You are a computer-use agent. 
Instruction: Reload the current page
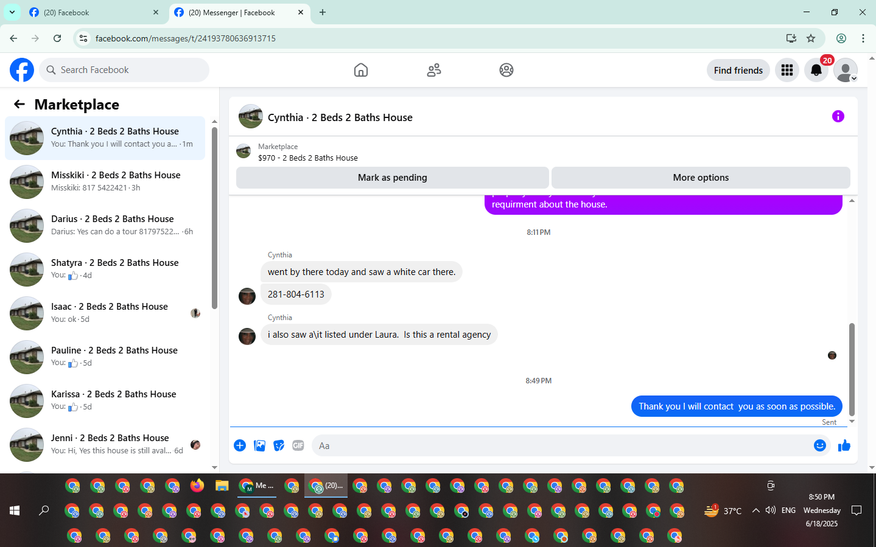tap(57, 38)
